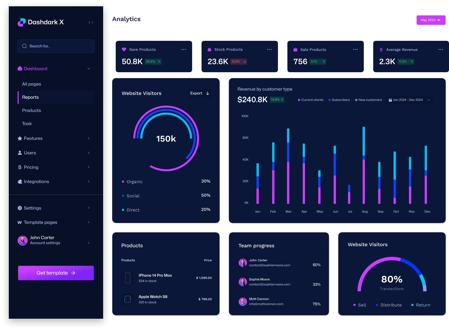
Task: Open the Jan 2024 - Dec 2024 selector
Action: (x=409, y=100)
